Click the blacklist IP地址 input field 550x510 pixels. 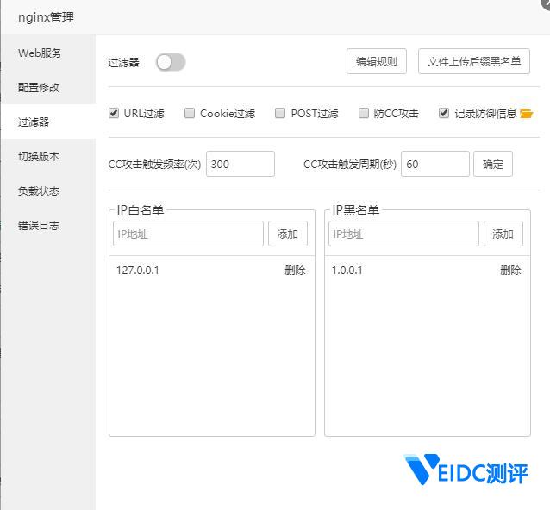pos(403,233)
